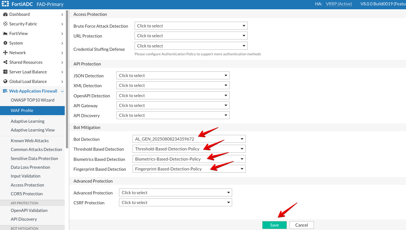The image size is (406, 230).
Task: Click the Global Load Balance globe icon
Action: pyautogui.click(x=5, y=82)
